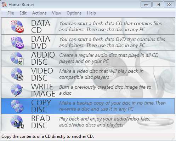Select the AUDIO DISC label
The image size is (176, 141).
43,58
